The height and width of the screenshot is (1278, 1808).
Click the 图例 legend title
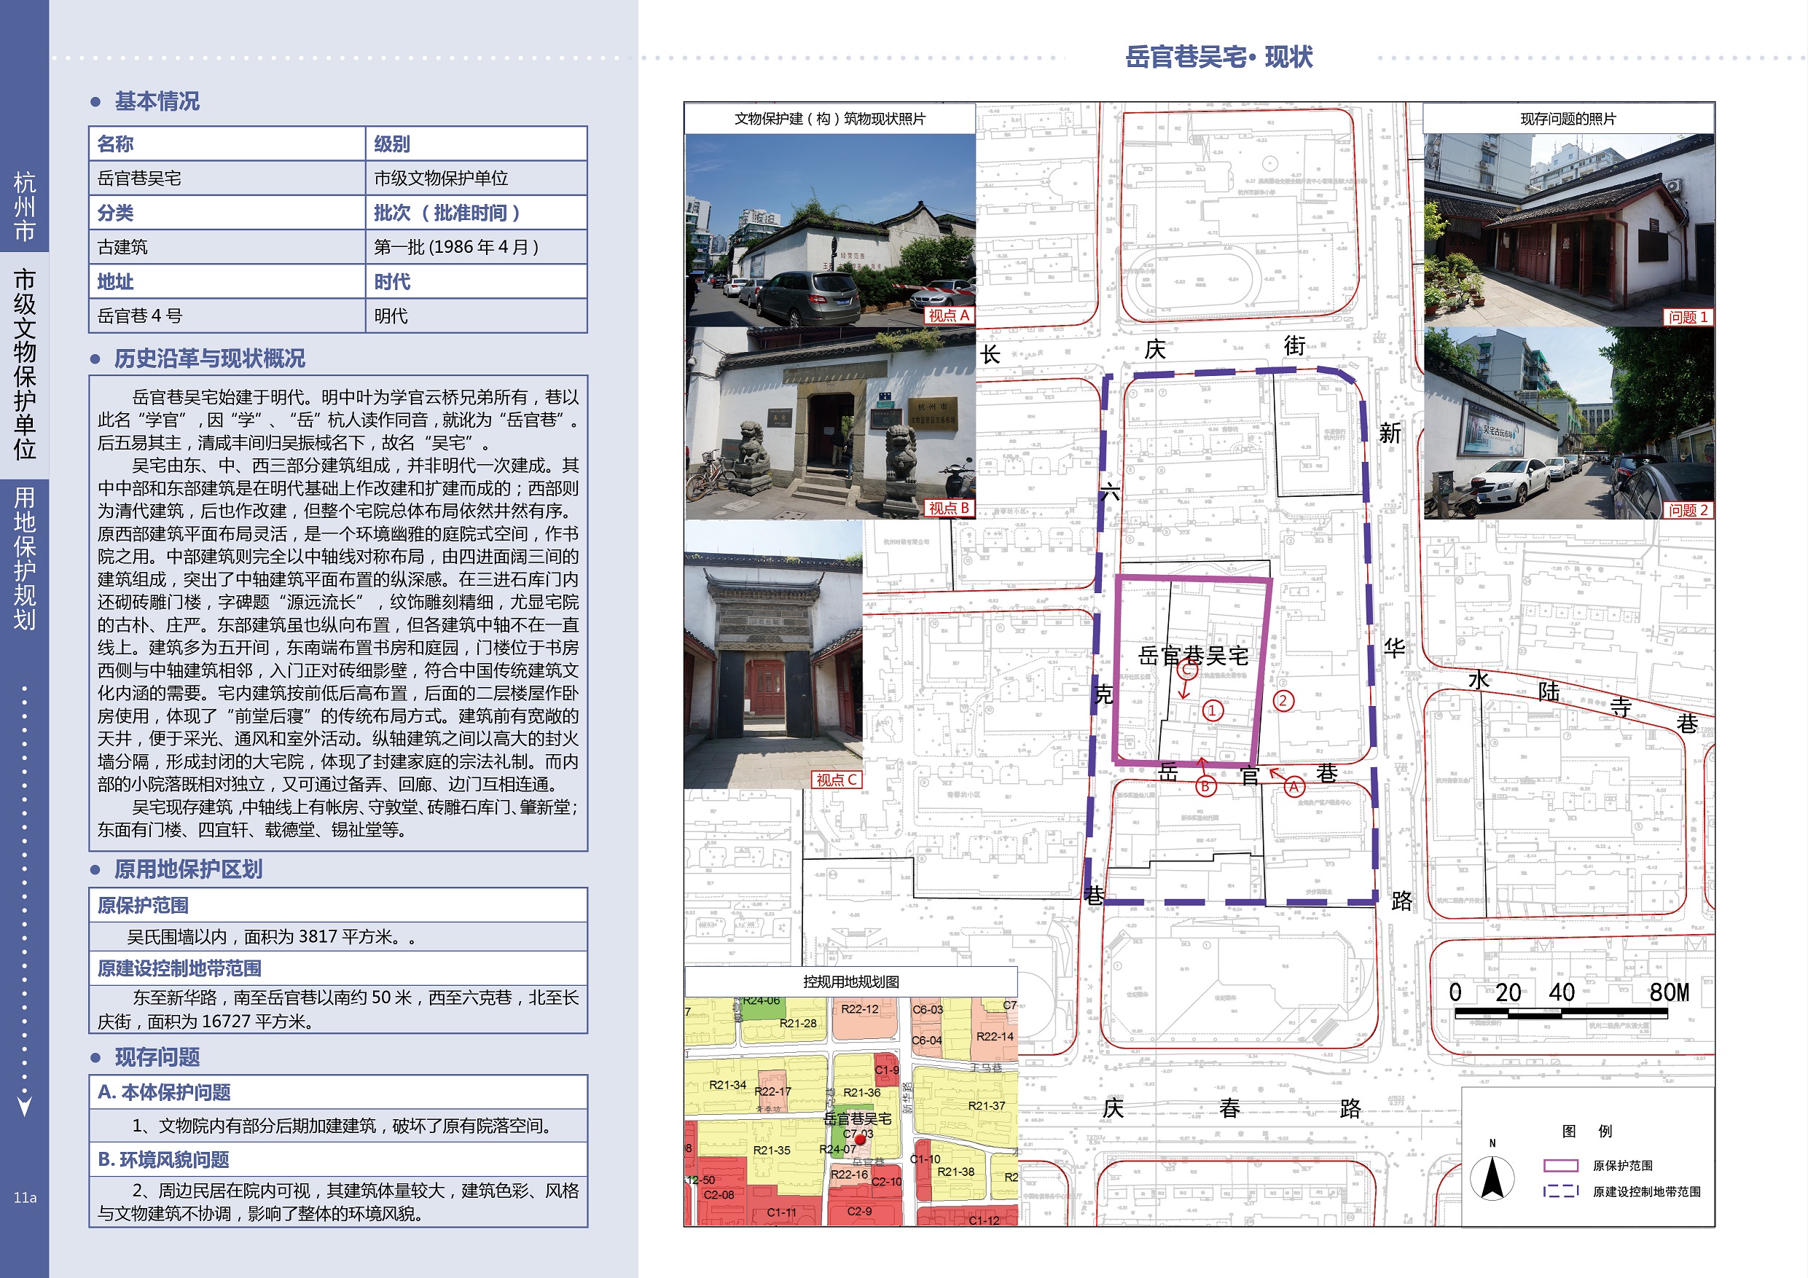pos(1587,1131)
